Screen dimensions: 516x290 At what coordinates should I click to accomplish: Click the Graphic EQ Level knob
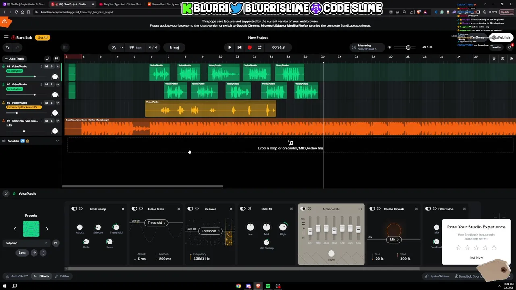[x=331, y=253]
